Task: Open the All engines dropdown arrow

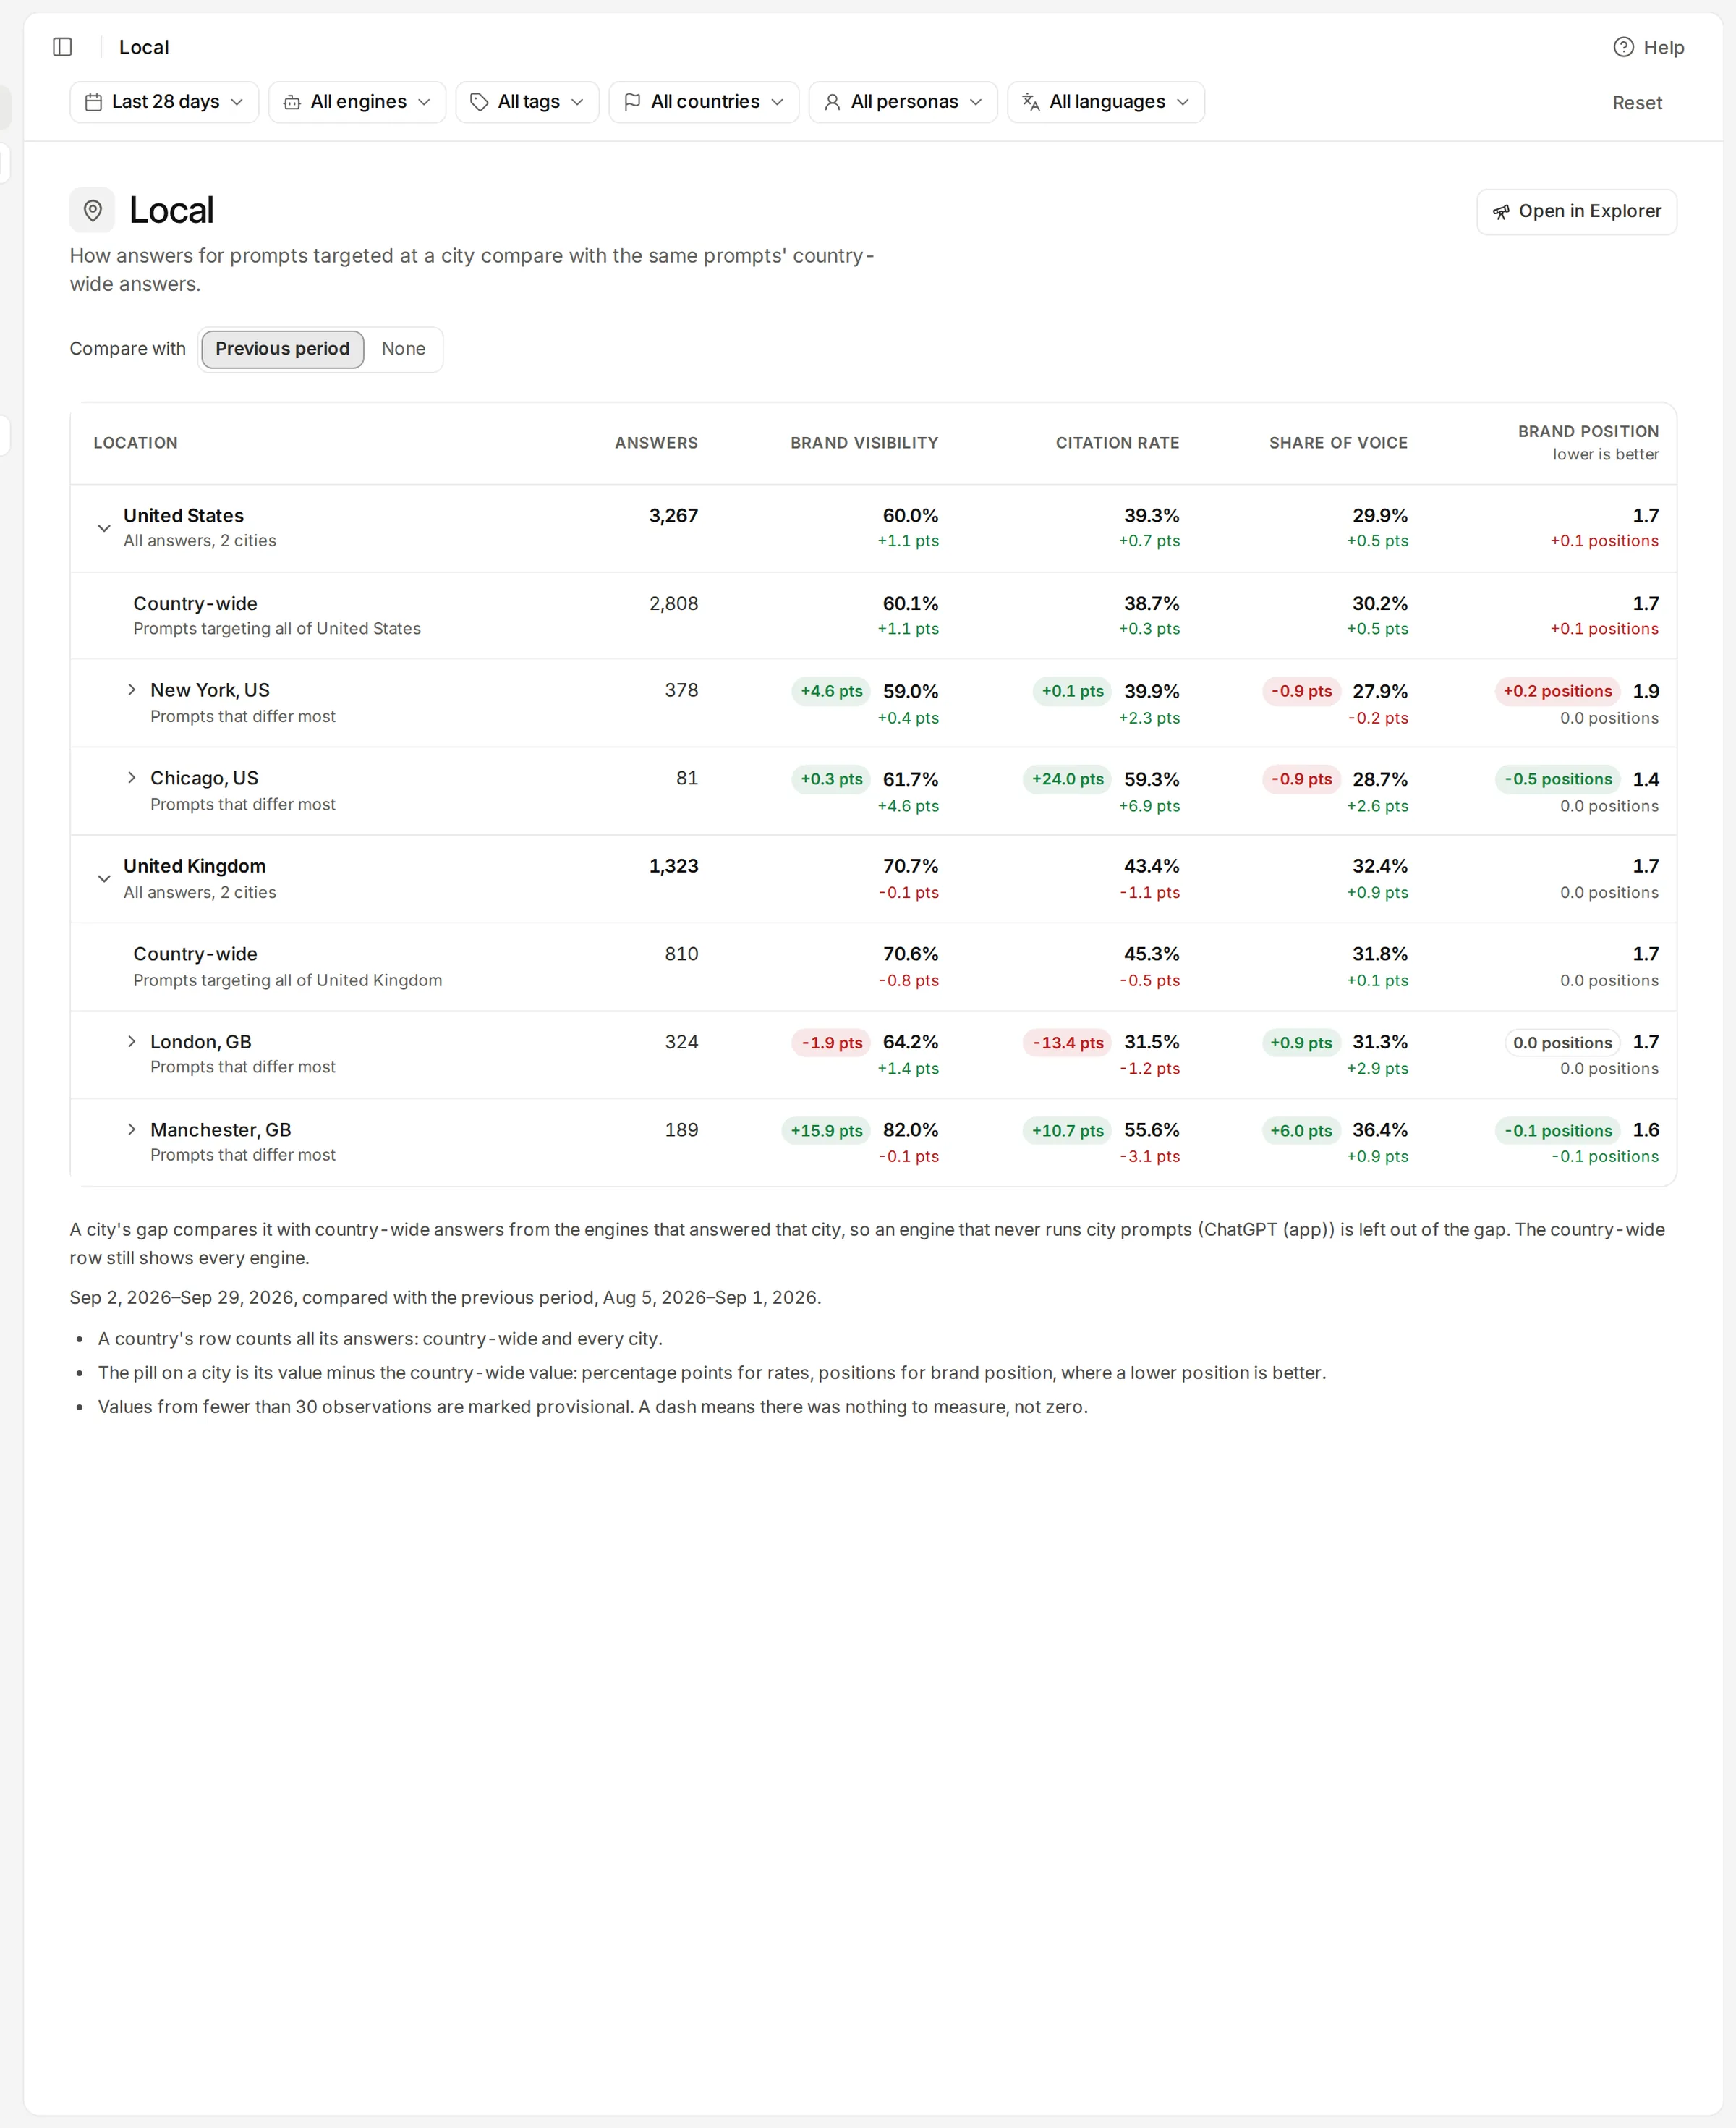Action: pos(424,102)
